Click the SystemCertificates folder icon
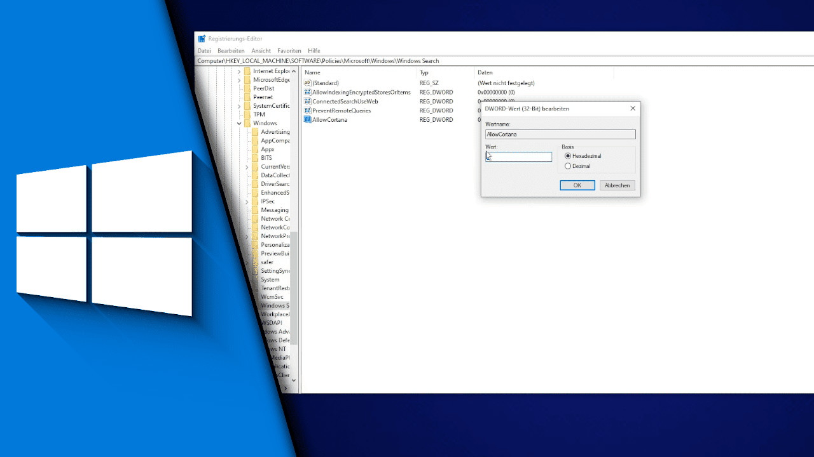This screenshot has width=814, height=457. [x=247, y=106]
